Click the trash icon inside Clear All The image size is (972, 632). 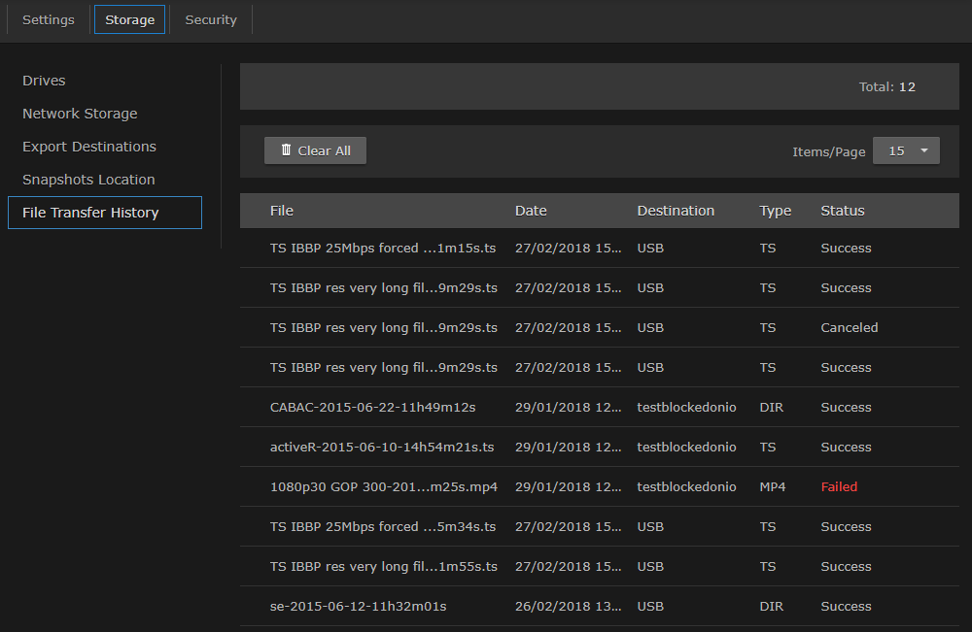tap(285, 150)
